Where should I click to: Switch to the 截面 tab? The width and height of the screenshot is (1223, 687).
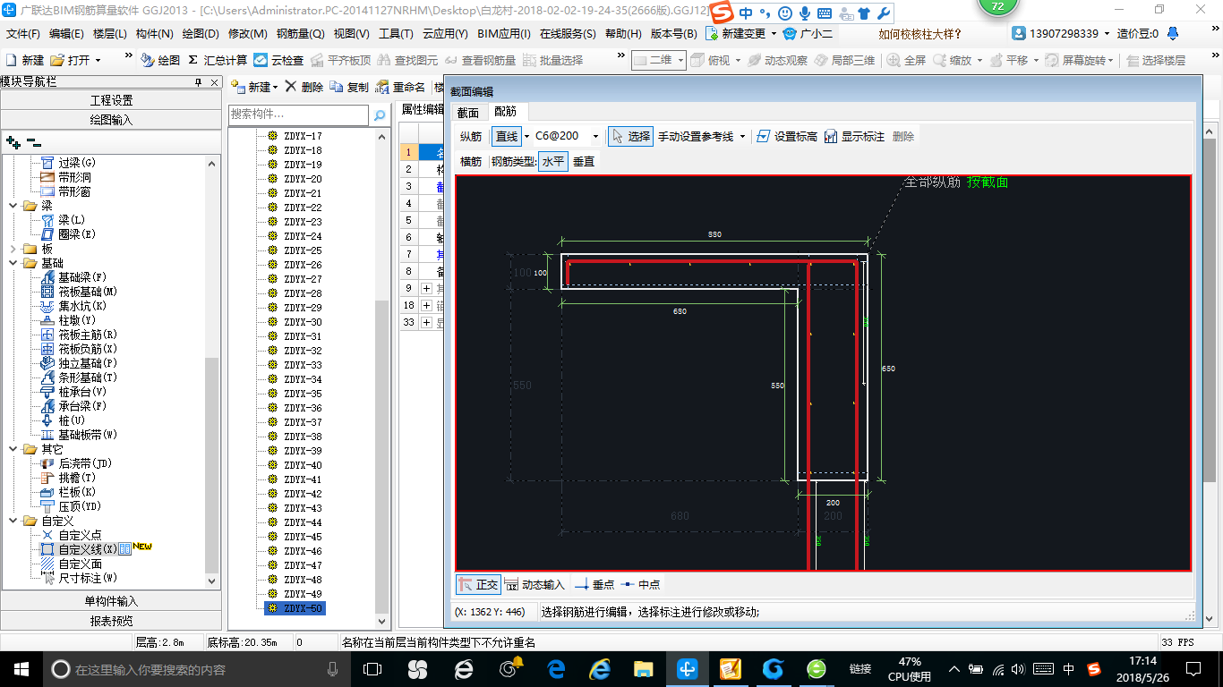coord(467,112)
